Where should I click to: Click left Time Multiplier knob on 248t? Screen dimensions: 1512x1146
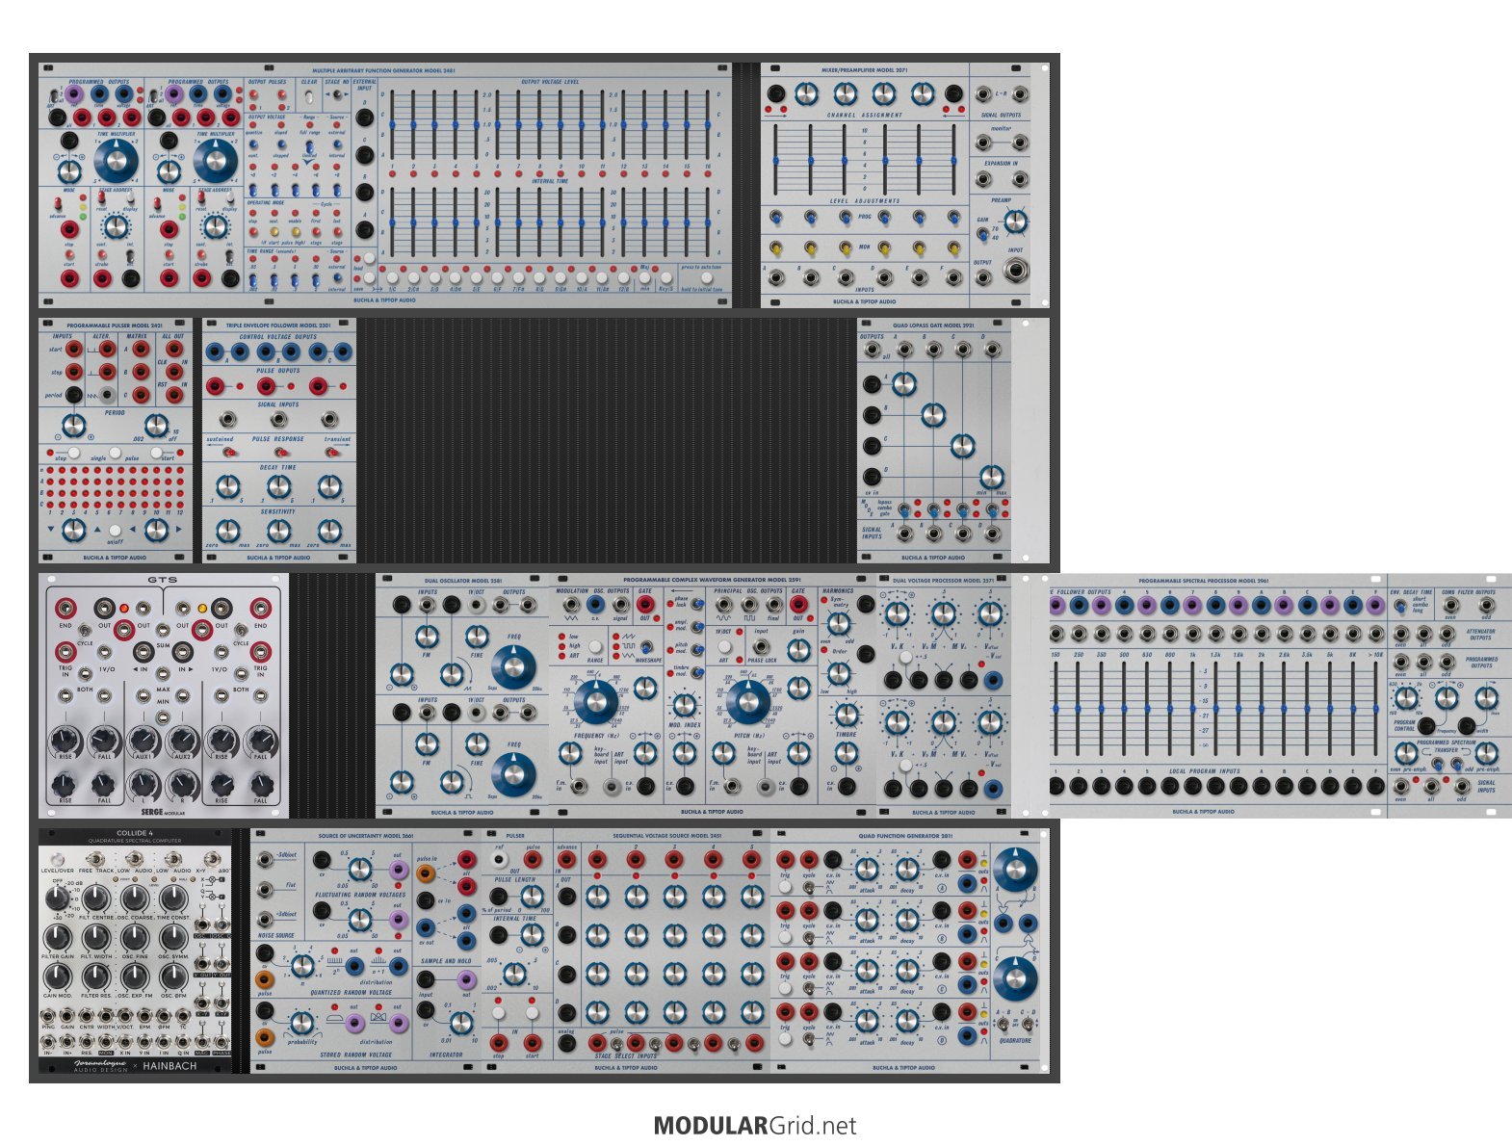[116, 160]
